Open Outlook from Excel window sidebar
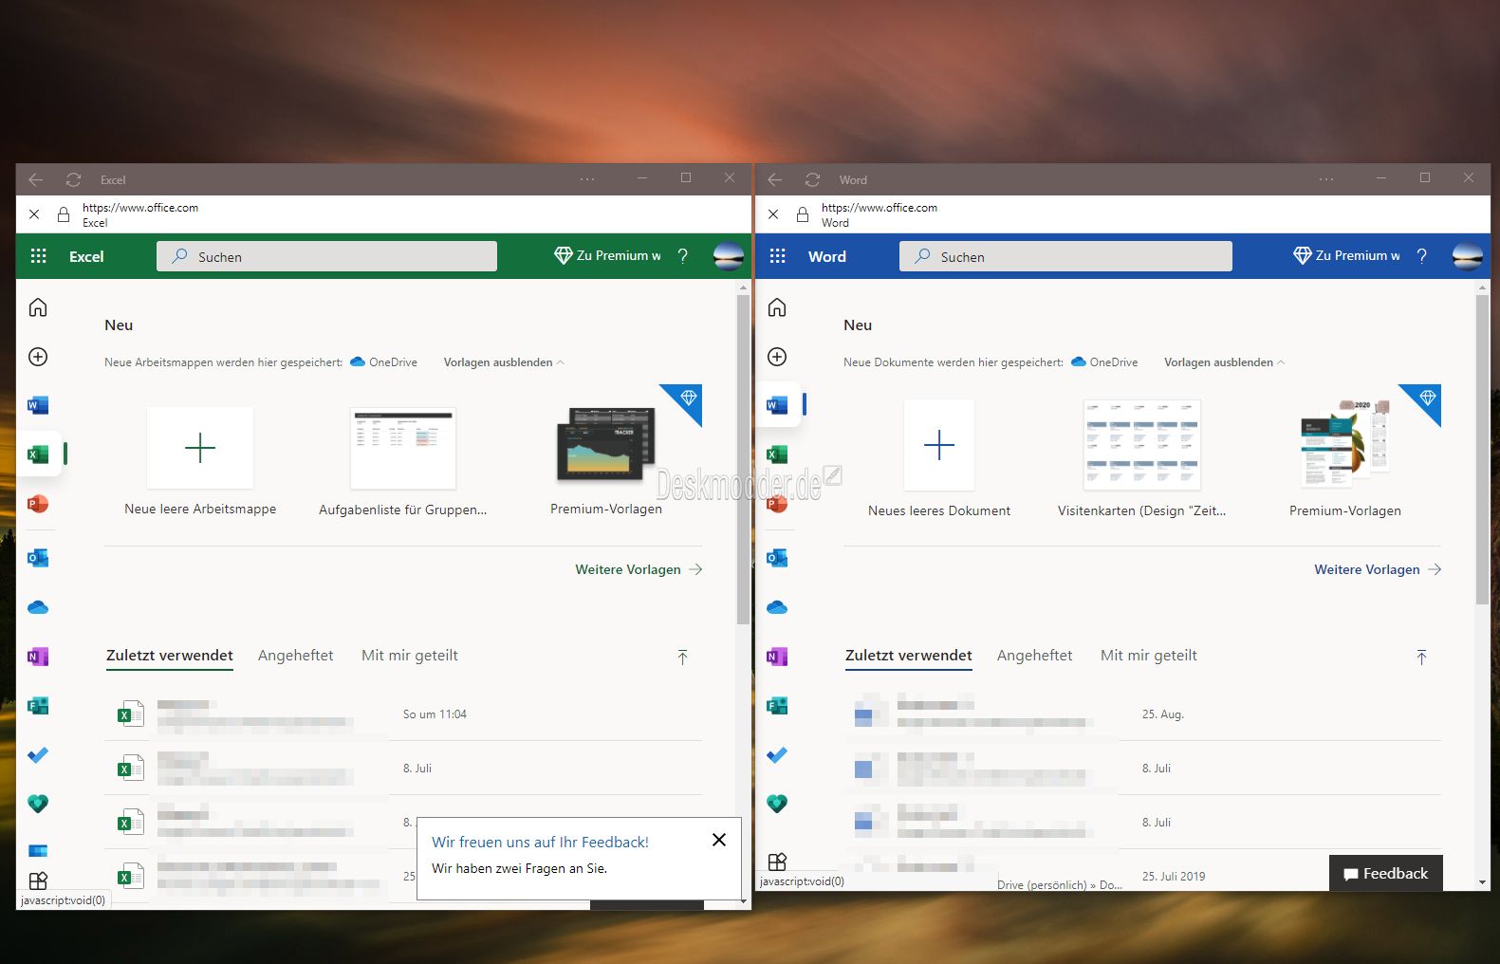 point(38,558)
